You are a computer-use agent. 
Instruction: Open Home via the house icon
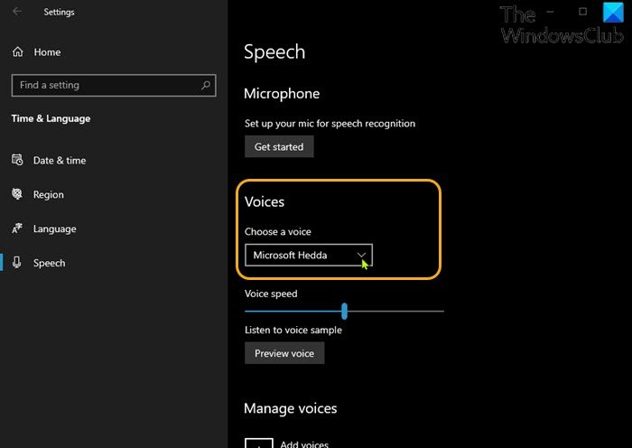pos(18,52)
